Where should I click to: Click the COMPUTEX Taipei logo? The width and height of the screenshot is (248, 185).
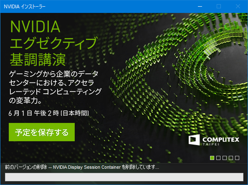[x=214, y=140]
